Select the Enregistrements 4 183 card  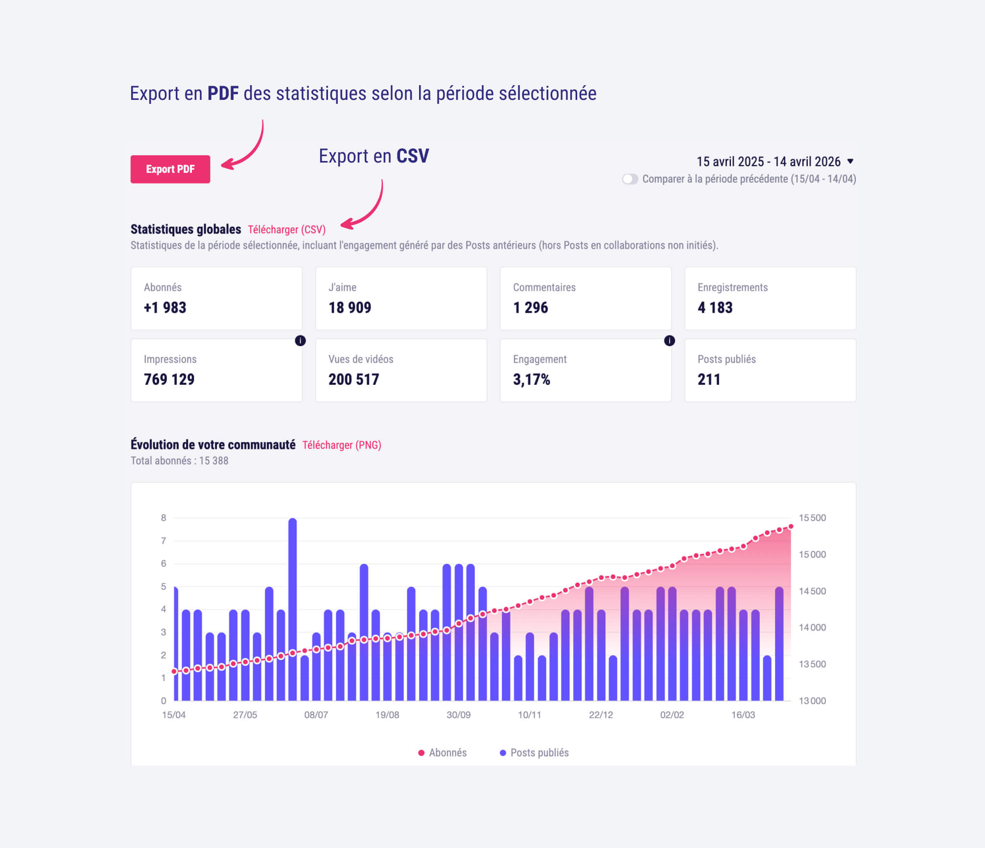[770, 298]
